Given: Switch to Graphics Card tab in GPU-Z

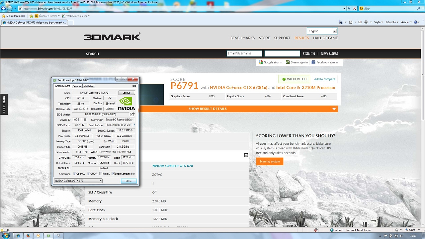Looking at the screenshot, I should click(x=62, y=86).
